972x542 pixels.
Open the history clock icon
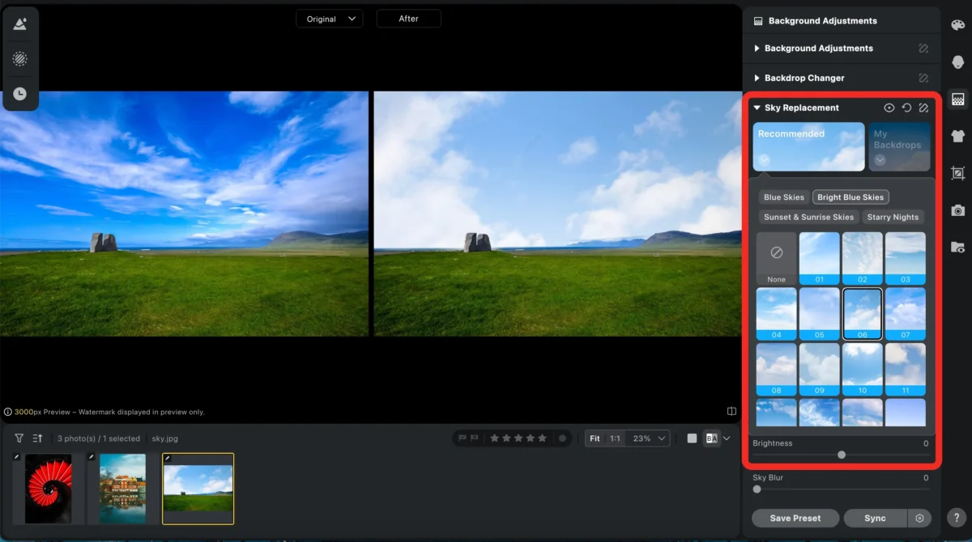point(20,94)
